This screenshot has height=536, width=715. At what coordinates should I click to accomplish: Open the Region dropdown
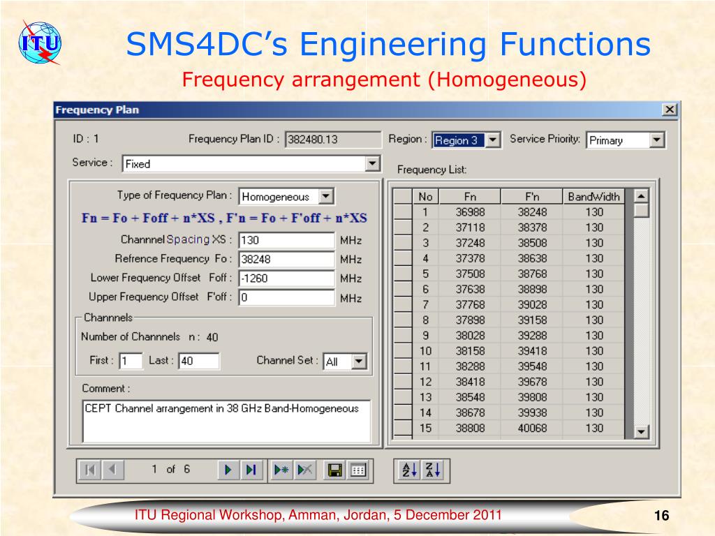tap(493, 140)
